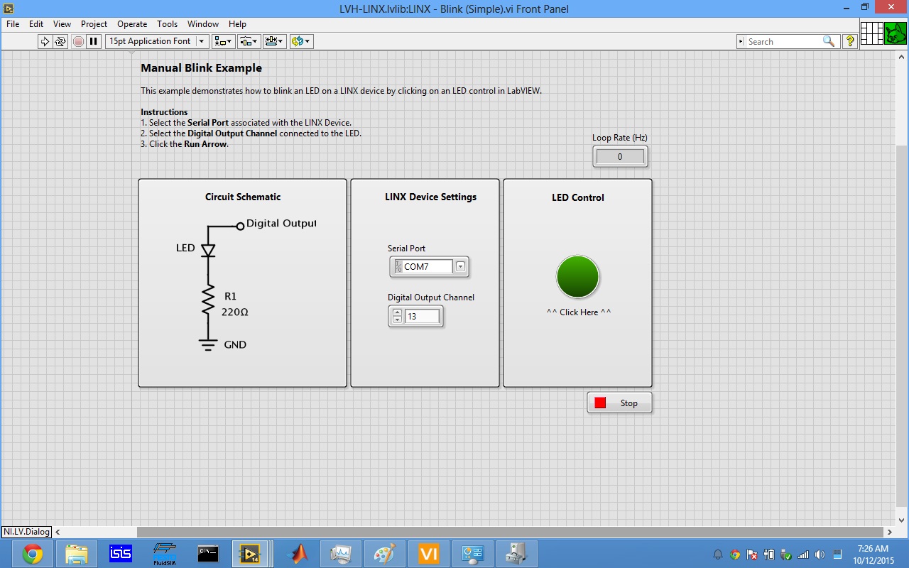909x568 pixels.
Task: Click the control panel taskbar icon
Action: (473, 554)
